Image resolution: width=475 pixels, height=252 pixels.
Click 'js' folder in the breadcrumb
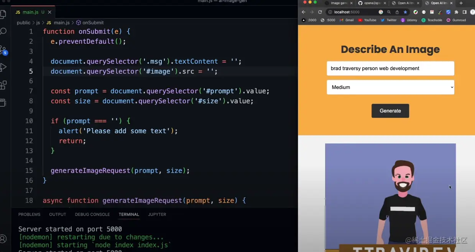(38, 23)
